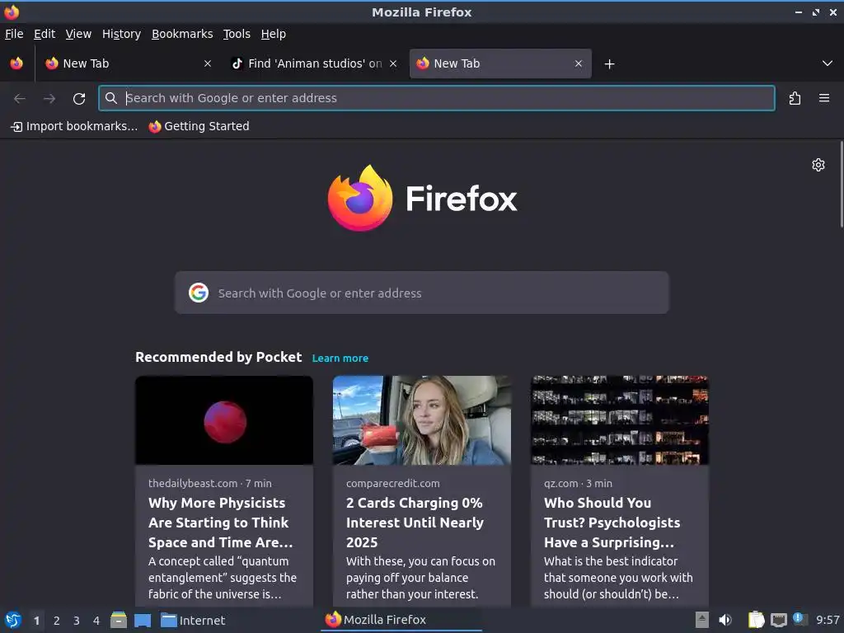Click the central Google search box
The image size is (844, 633).
[x=421, y=293]
